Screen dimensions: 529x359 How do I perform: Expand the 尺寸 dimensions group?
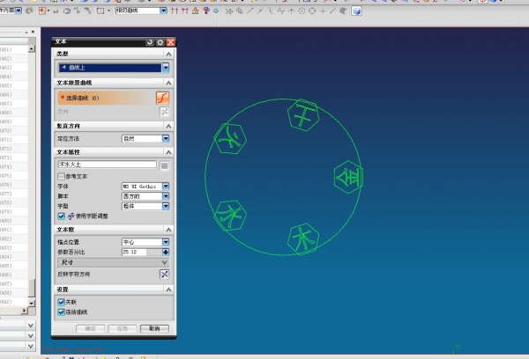point(114,262)
